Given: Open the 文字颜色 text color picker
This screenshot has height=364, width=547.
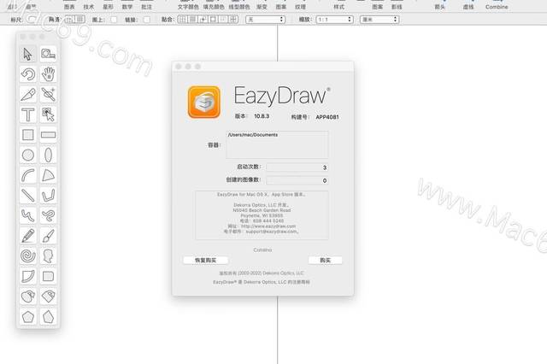Looking at the screenshot, I should (x=188, y=5).
